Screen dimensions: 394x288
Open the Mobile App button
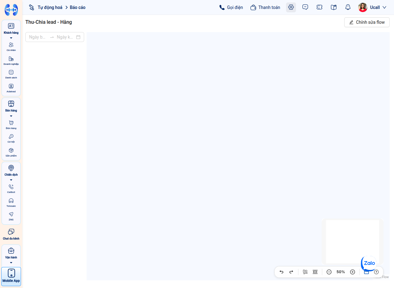point(11,277)
